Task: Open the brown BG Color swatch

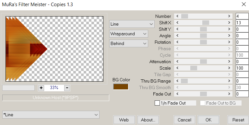Action: (121, 87)
